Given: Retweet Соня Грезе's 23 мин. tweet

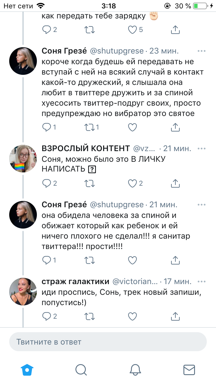Looking at the screenshot, I should [x=89, y=127].
